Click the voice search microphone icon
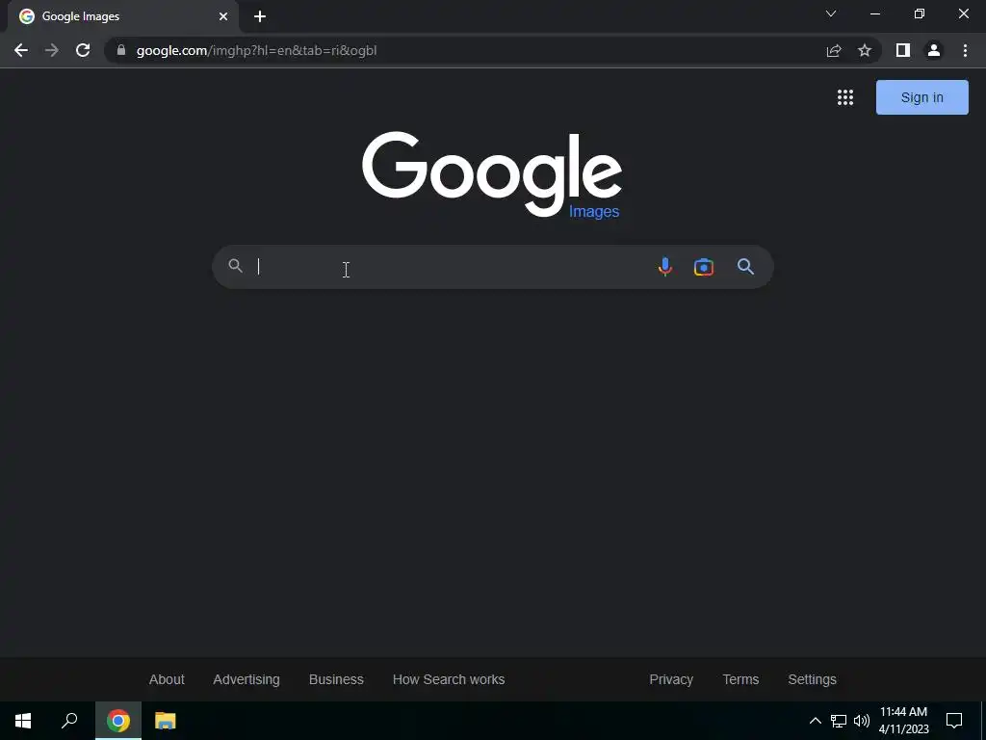The height and width of the screenshot is (740, 986). tap(664, 267)
